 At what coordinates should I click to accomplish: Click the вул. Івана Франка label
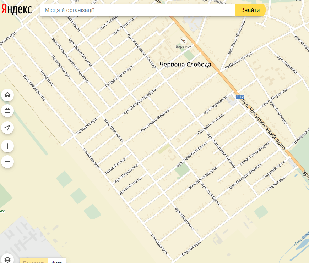155,121
